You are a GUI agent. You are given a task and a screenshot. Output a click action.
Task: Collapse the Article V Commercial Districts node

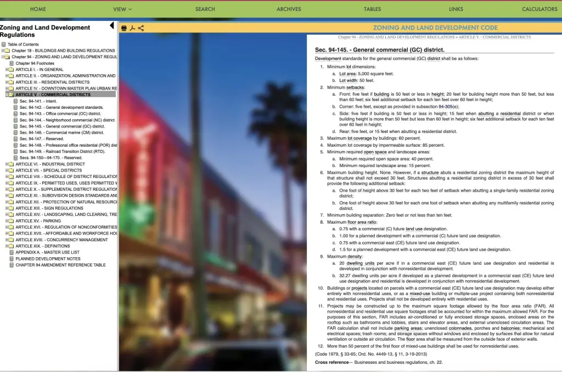coord(7,95)
